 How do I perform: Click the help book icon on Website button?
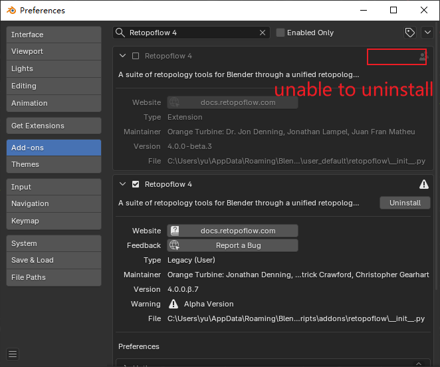(175, 231)
